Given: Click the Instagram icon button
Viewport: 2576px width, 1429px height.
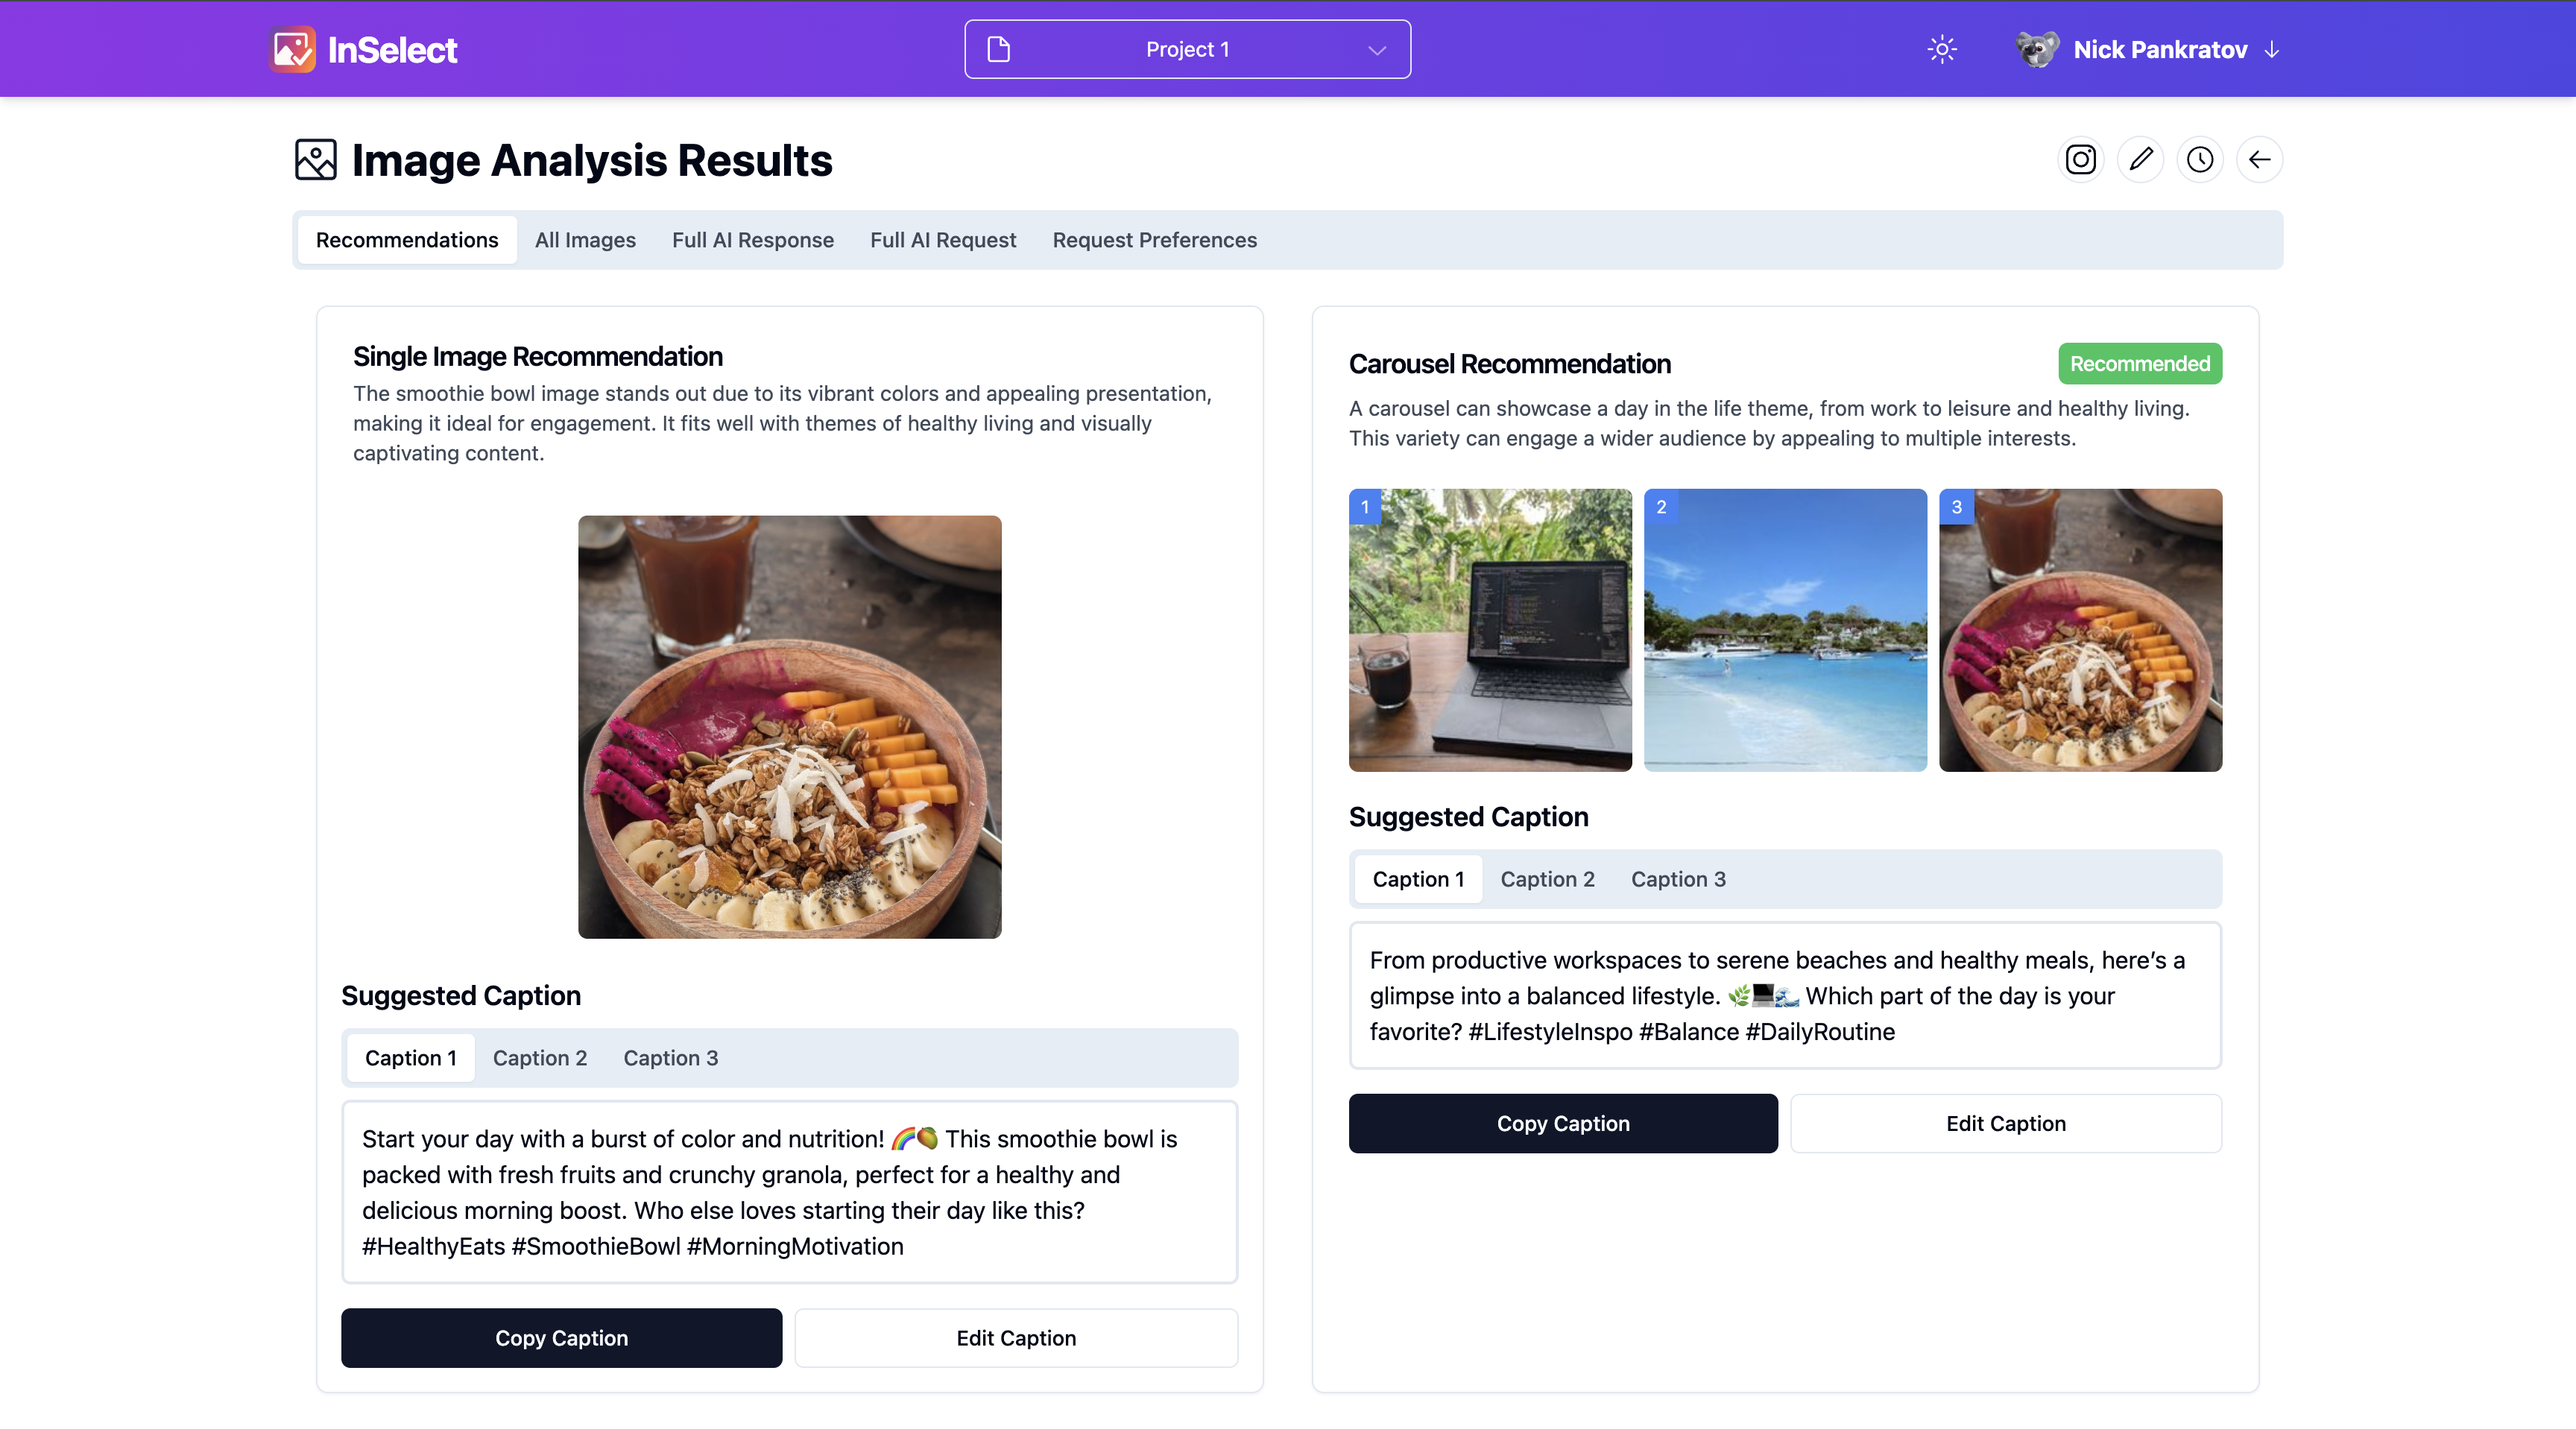Looking at the screenshot, I should pyautogui.click(x=2080, y=160).
